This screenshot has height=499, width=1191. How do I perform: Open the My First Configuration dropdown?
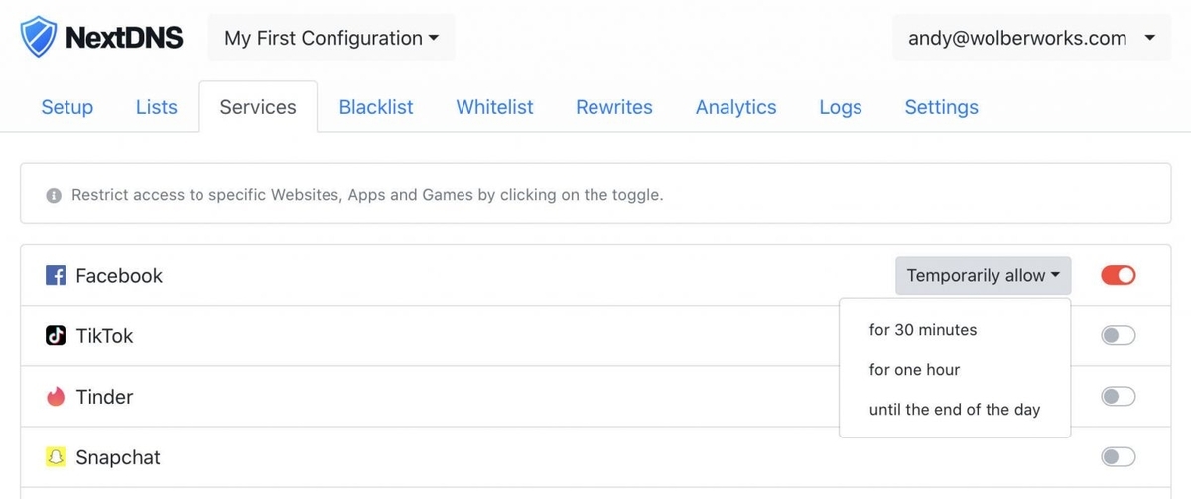pos(331,38)
